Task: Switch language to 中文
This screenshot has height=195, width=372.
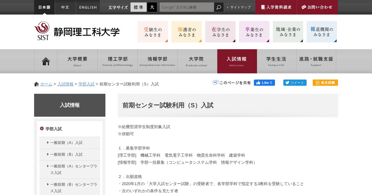Action: pos(65,7)
